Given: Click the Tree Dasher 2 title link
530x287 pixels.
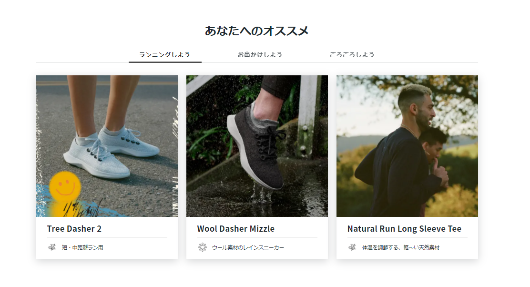Looking at the screenshot, I should (74, 229).
